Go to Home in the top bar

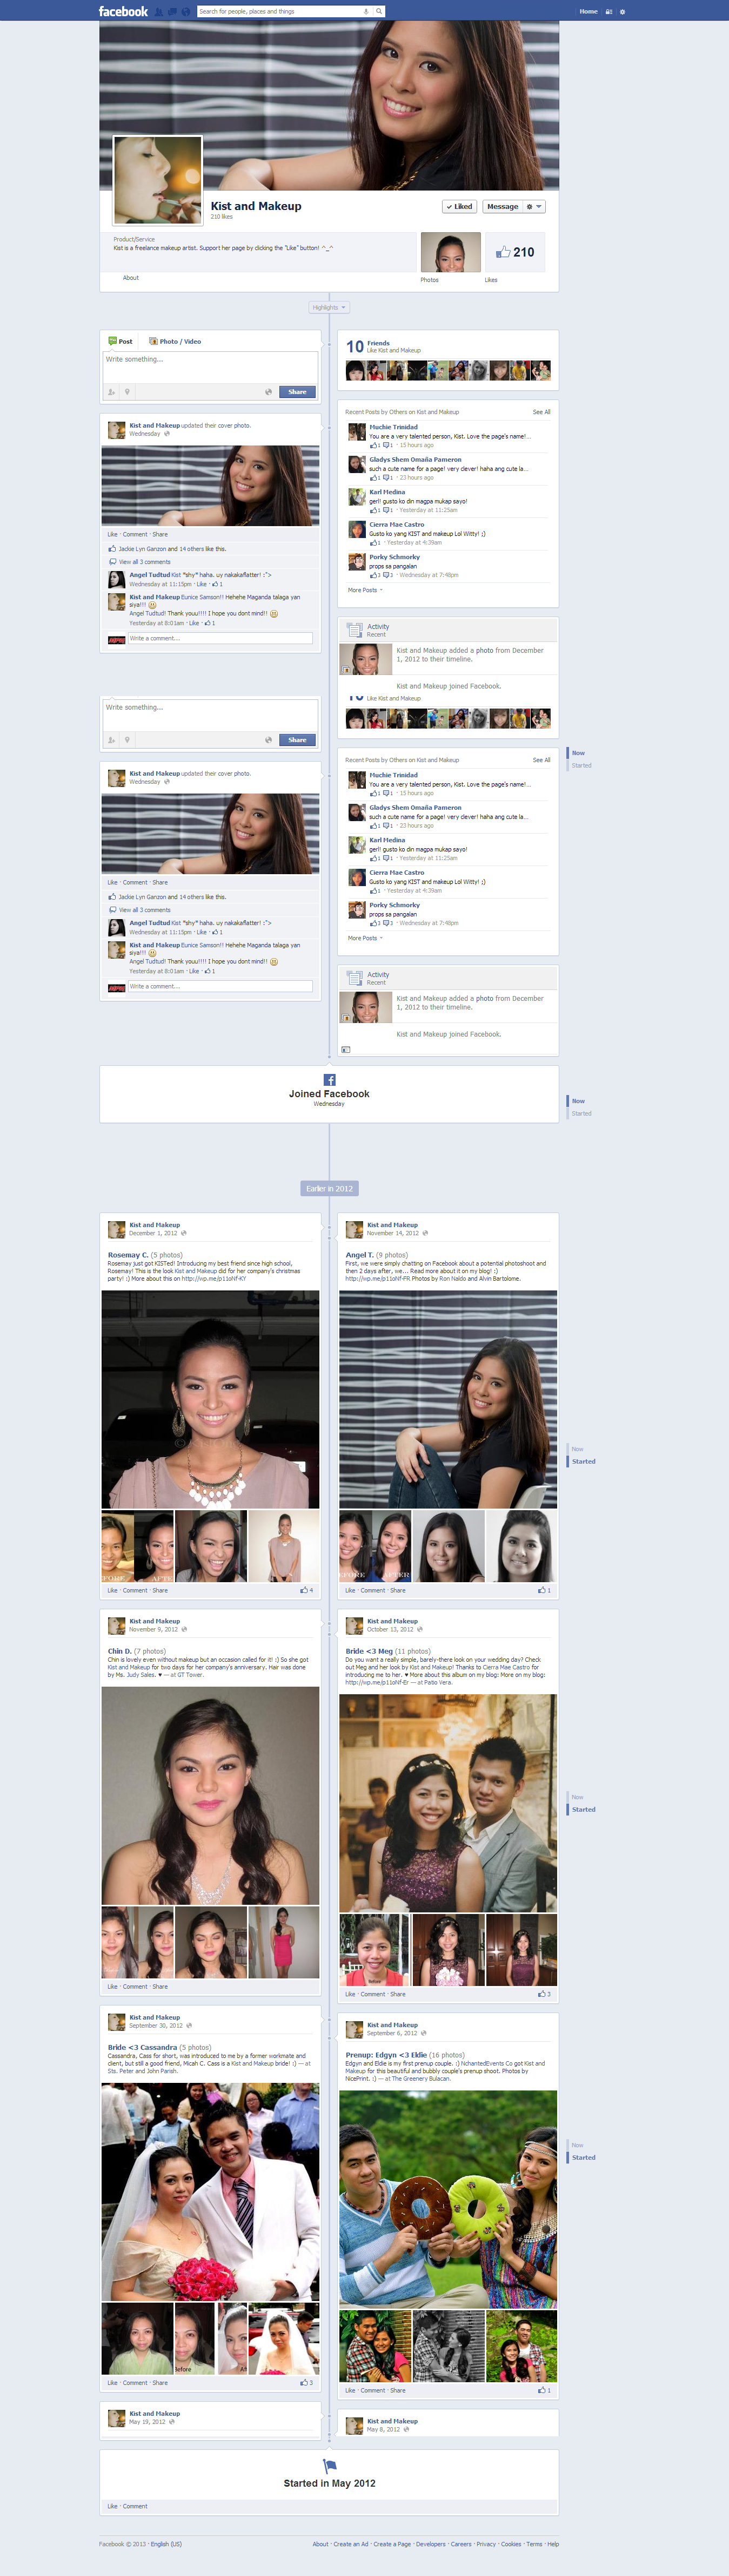pos(588,12)
